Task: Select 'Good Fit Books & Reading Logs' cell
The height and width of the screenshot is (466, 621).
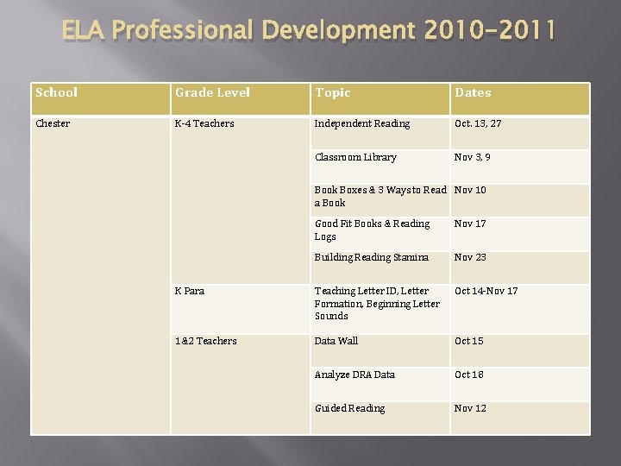Action: pos(380,234)
